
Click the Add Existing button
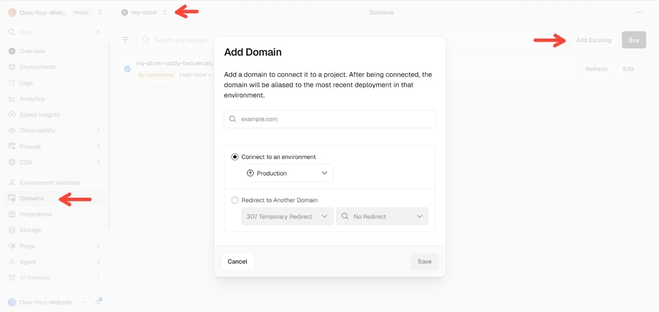tap(594, 40)
